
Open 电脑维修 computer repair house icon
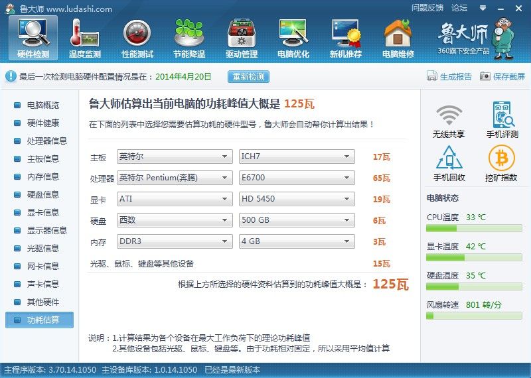tap(398, 38)
